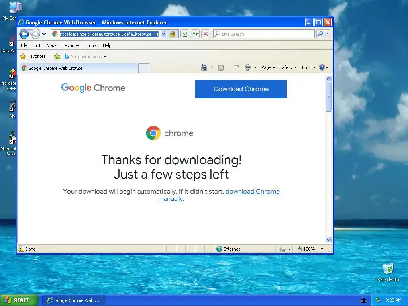Select the Google Chrome Web Browser tab
Image resolution: width=408 pixels, height=306 pixels.
point(79,68)
